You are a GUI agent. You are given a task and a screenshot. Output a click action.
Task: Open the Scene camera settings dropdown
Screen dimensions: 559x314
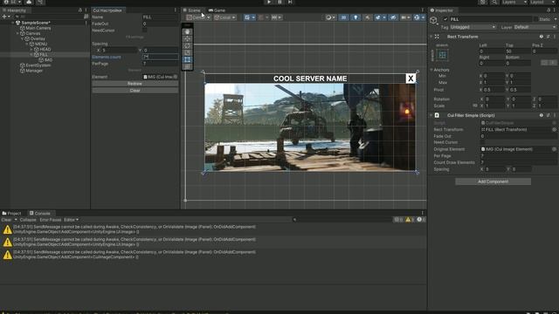pyautogui.click(x=405, y=17)
